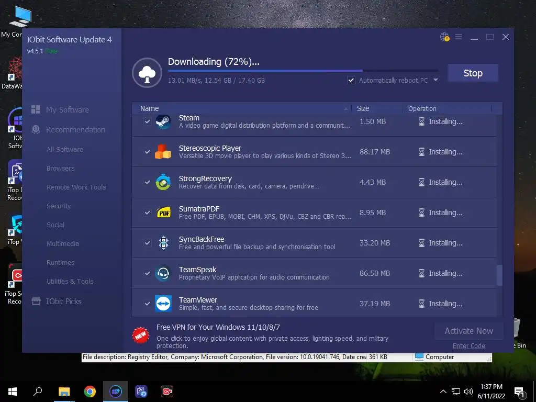Click the hourglass icon in Steam row
536x402 pixels.
(x=421, y=121)
